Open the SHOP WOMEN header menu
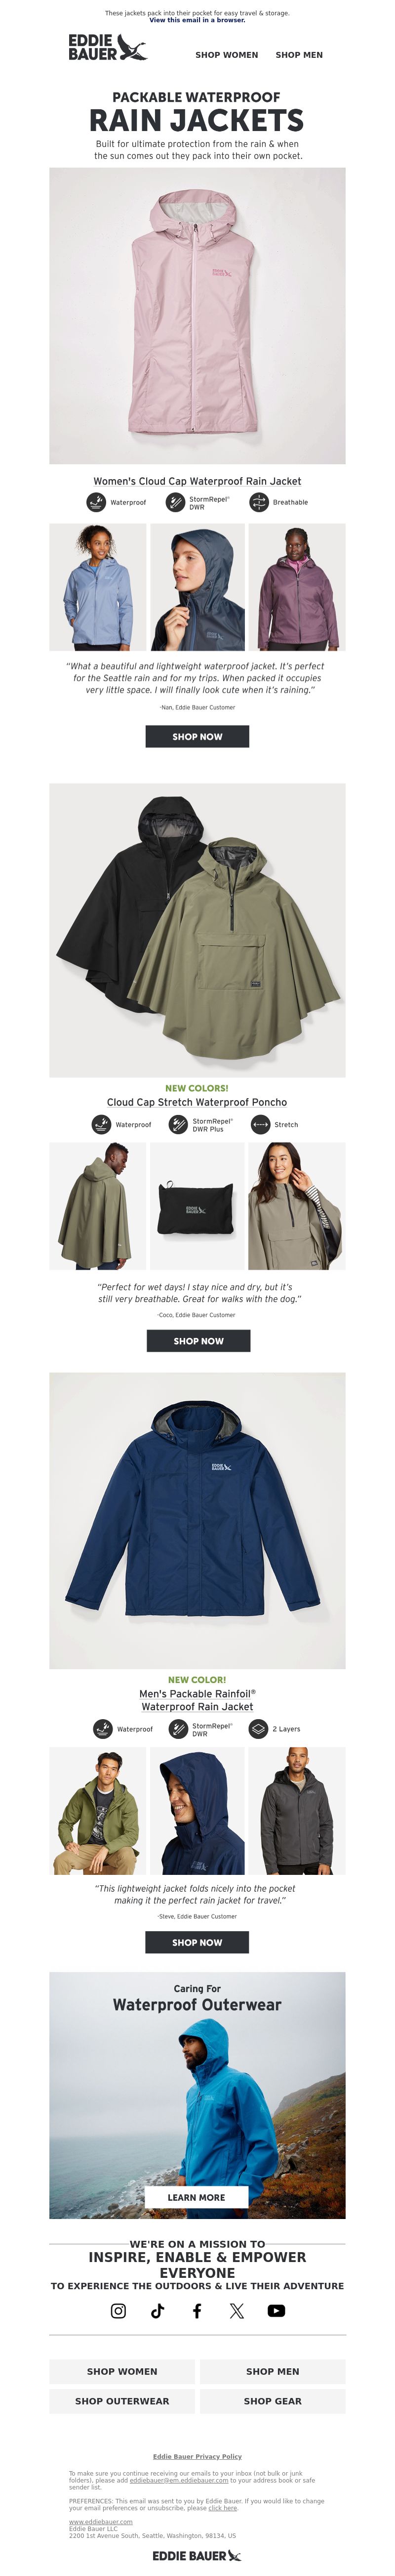 tap(227, 55)
